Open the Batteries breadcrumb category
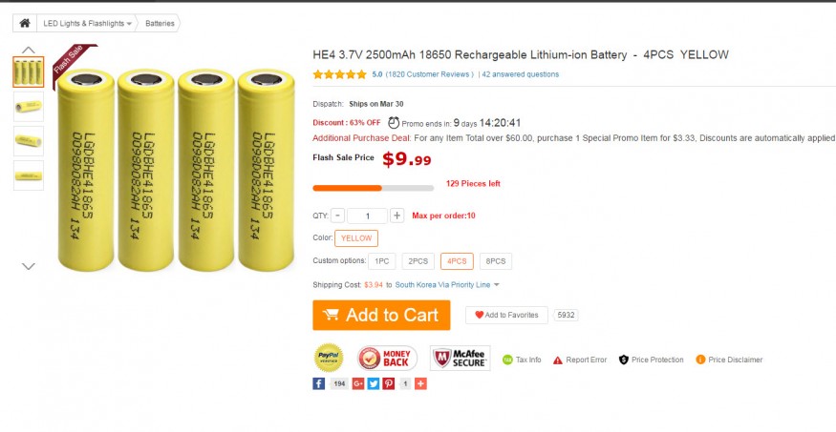Screen dimensions: 836x432 (x=160, y=24)
